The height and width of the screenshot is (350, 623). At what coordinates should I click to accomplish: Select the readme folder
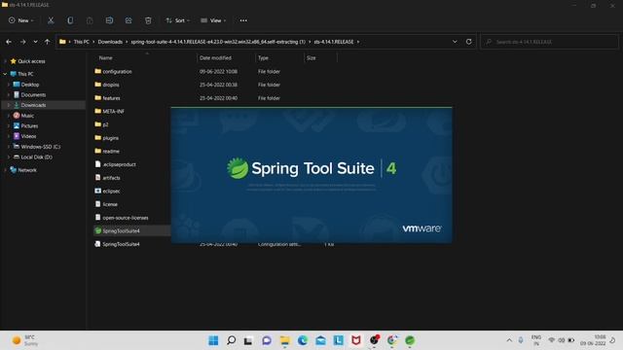pyautogui.click(x=111, y=152)
